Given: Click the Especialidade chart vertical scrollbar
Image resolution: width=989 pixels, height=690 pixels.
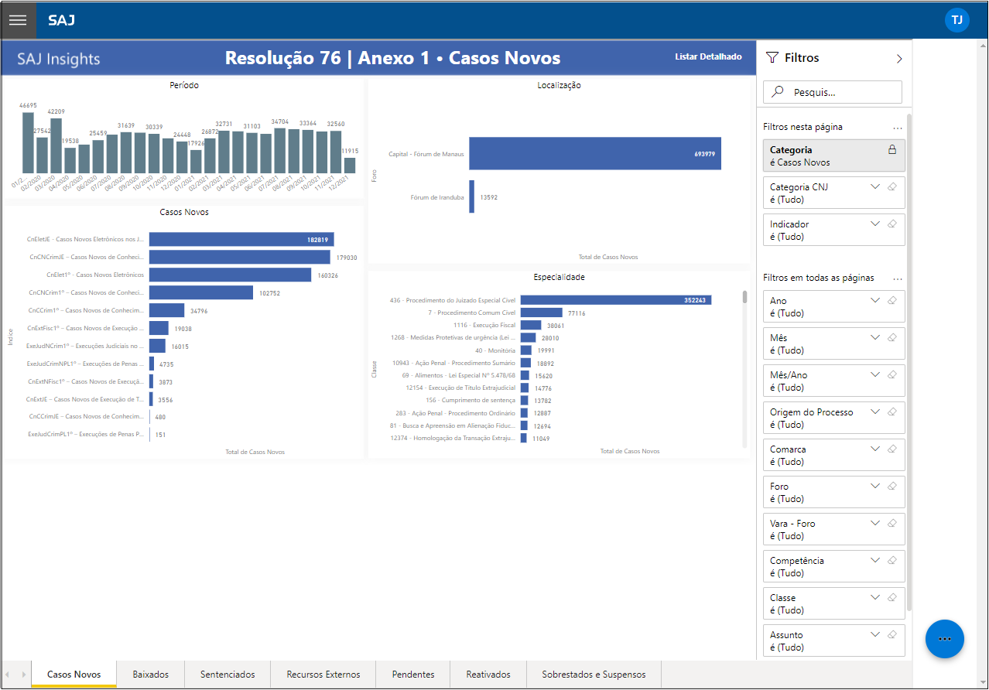Looking at the screenshot, I should [x=745, y=297].
